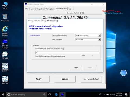130x97 pixels.
Task: Click the Security Settings label
Action: pos(35,35)
